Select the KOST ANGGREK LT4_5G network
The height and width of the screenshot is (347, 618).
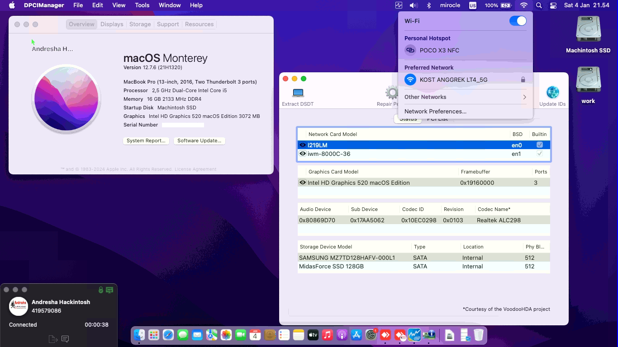click(465, 80)
